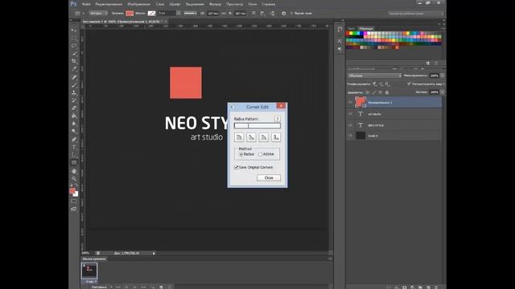Click lock transparent pixels icon in Layers
Viewport: 515px width, 289px height.
368,92
